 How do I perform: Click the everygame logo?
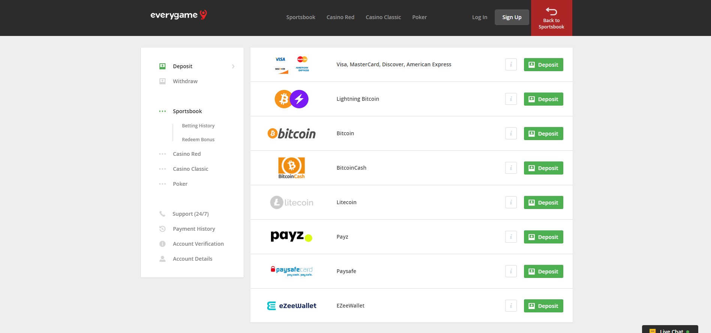[x=178, y=15]
